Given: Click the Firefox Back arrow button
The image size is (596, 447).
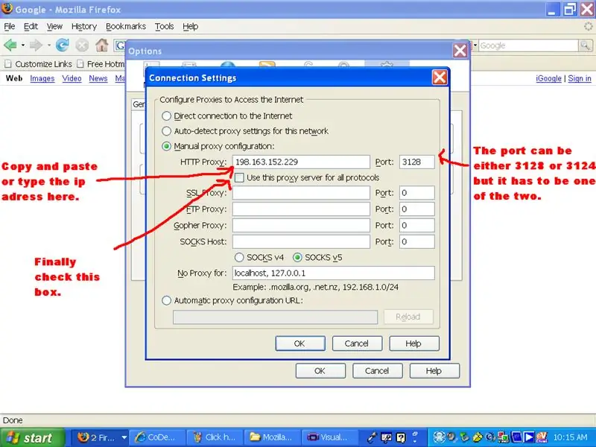Looking at the screenshot, I should 10,45.
